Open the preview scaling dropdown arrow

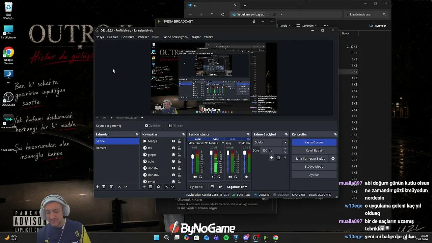point(142,118)
